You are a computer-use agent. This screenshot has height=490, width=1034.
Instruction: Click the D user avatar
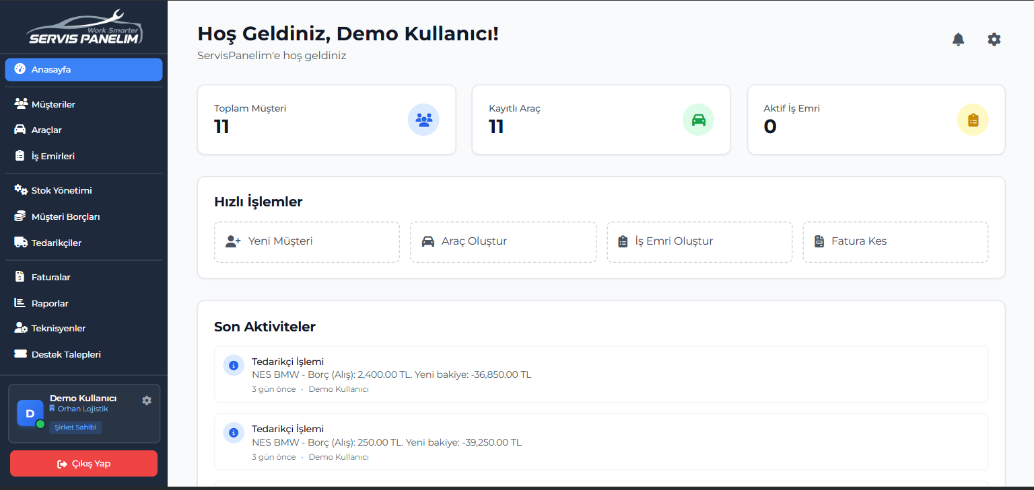(x=30, y=413)
